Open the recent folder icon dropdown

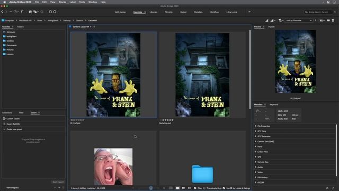pyautogui.click(x=322, y=20)
